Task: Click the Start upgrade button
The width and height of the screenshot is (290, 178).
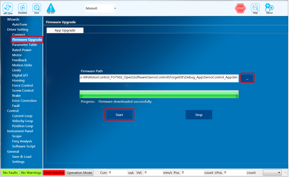Action: (x=119, y=115)
